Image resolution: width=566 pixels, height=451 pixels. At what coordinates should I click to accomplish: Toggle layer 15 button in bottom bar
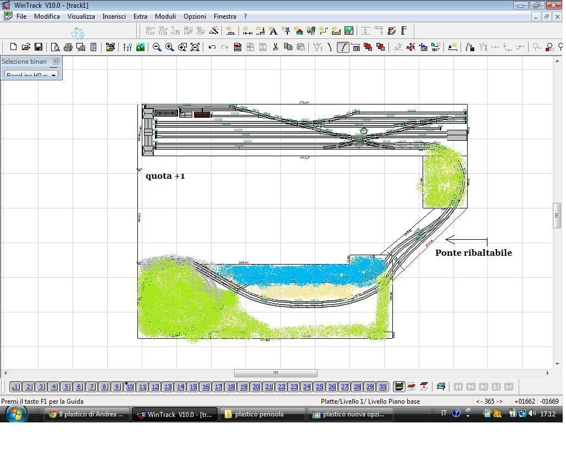click(193, 387)
